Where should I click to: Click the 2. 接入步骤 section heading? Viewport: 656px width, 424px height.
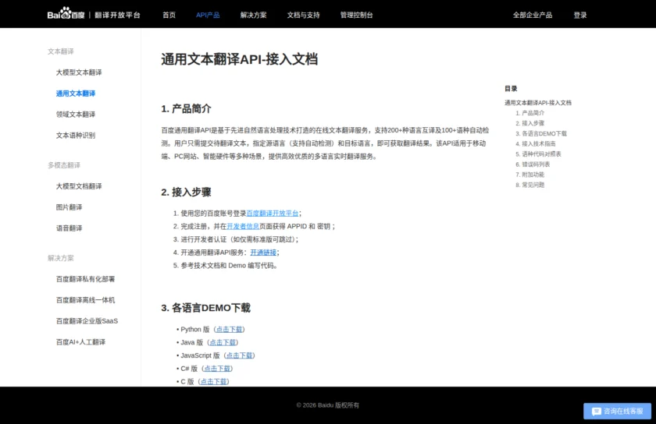[186, 193]
